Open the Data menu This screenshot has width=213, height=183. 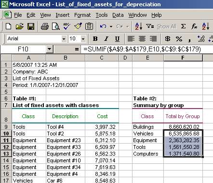[x=118, y=15]
